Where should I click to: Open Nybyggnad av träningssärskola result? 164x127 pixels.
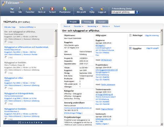coord(19,94)
